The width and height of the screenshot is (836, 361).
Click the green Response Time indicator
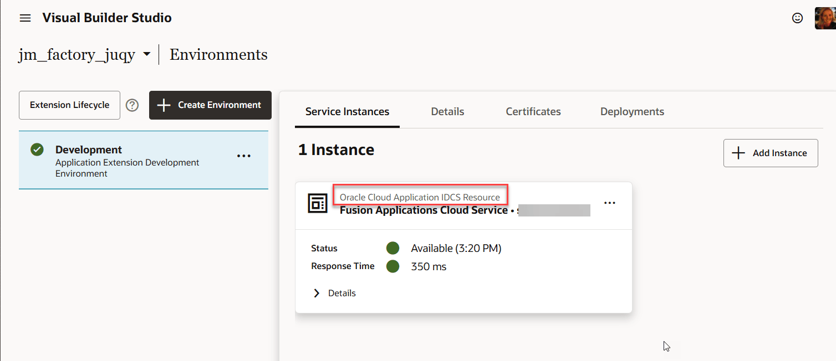pyautogui.click(x=393, y=266)
